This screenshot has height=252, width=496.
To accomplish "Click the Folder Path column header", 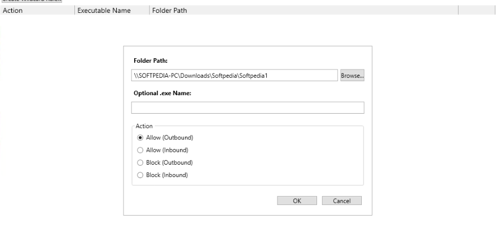I will (304, 10).
